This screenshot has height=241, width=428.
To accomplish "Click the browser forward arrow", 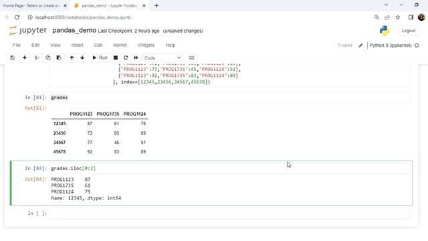I will pyautogui.click(x=6, y=17).
